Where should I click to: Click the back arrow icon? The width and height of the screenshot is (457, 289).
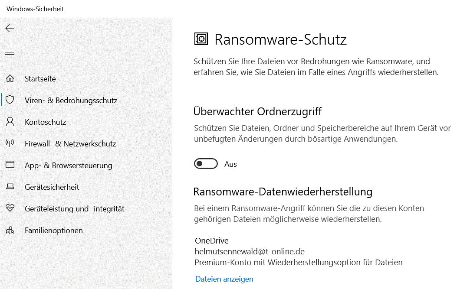pos(10,29)
